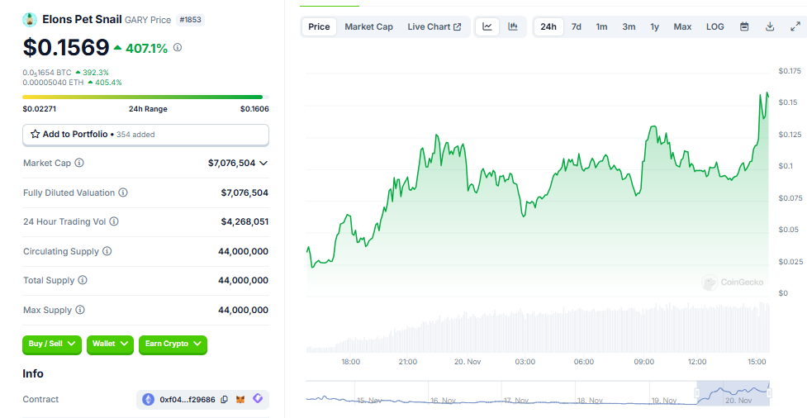This screenshot has height=418, width=807.
Task: Click the Elons Pet Snail coin logo
Action: (x=30, y=20)
